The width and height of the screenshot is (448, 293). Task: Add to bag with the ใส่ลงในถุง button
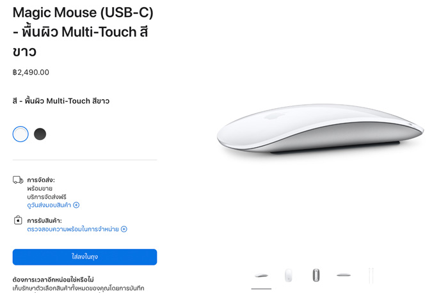pyautogui.click(x=85, y=257)
